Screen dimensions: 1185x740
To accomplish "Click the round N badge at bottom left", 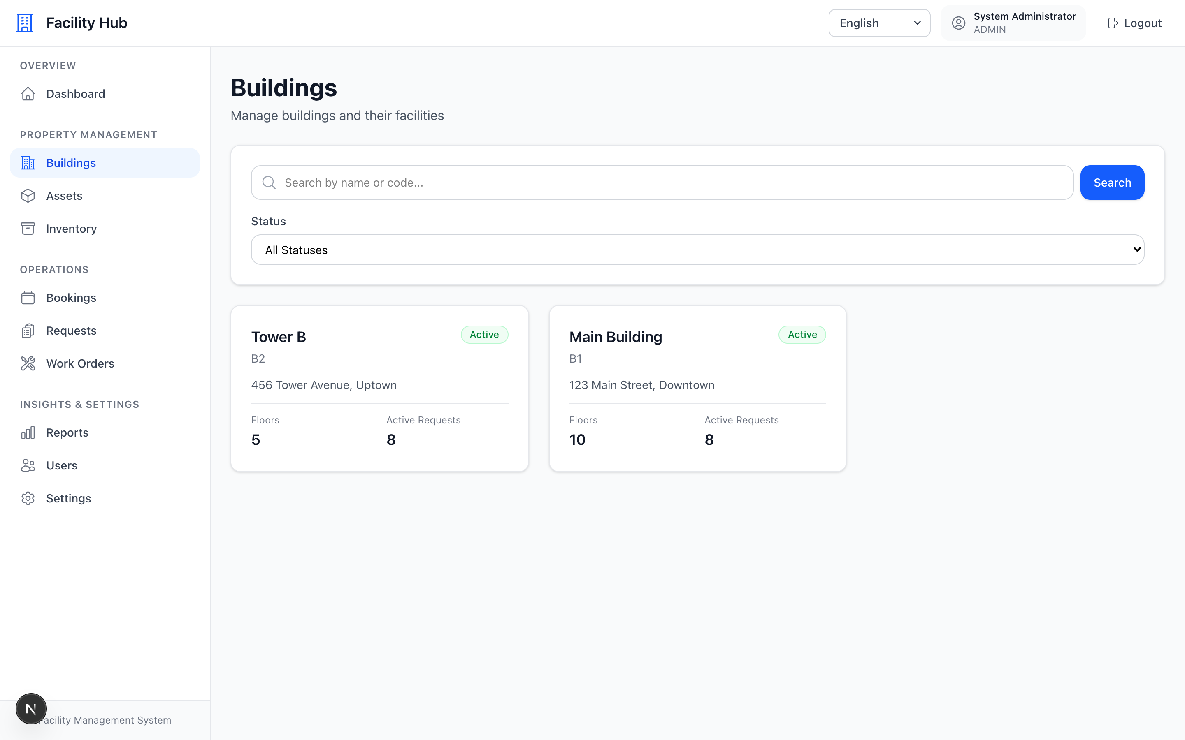I will coord(31,708).
